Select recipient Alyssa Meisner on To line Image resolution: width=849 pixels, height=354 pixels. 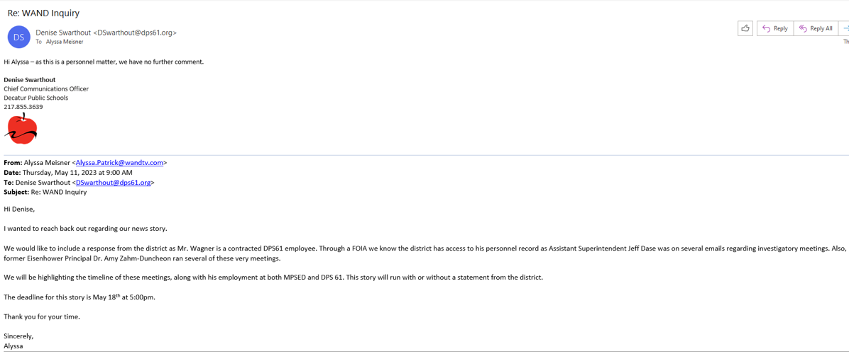(x=65, y=42)
